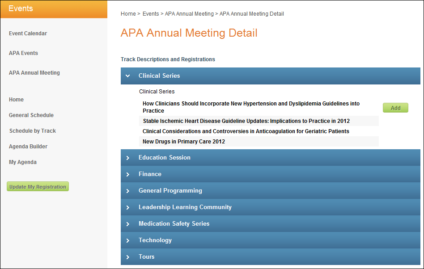Click the General Programming header title
Image resolution: width=424 pixels, height=269 pixels.
coord(170,191)
